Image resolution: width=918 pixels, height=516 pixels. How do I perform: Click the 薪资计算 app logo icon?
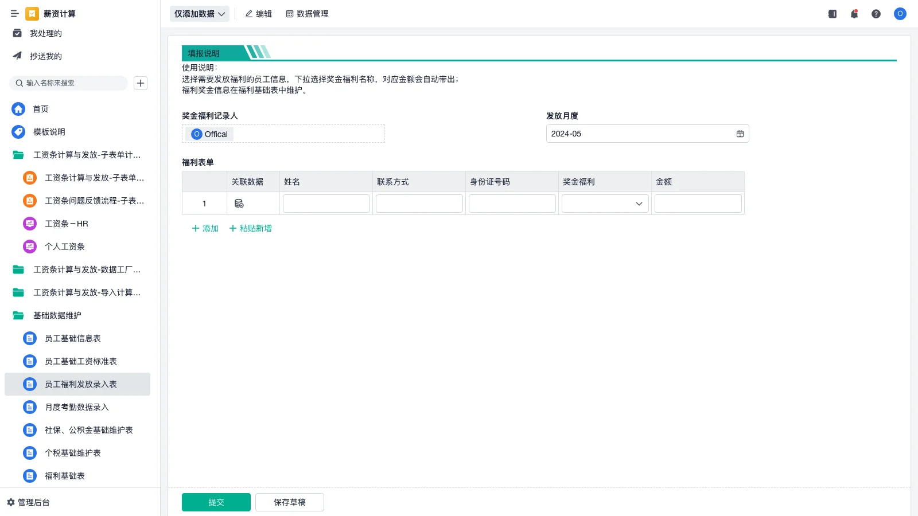(32, 14)
